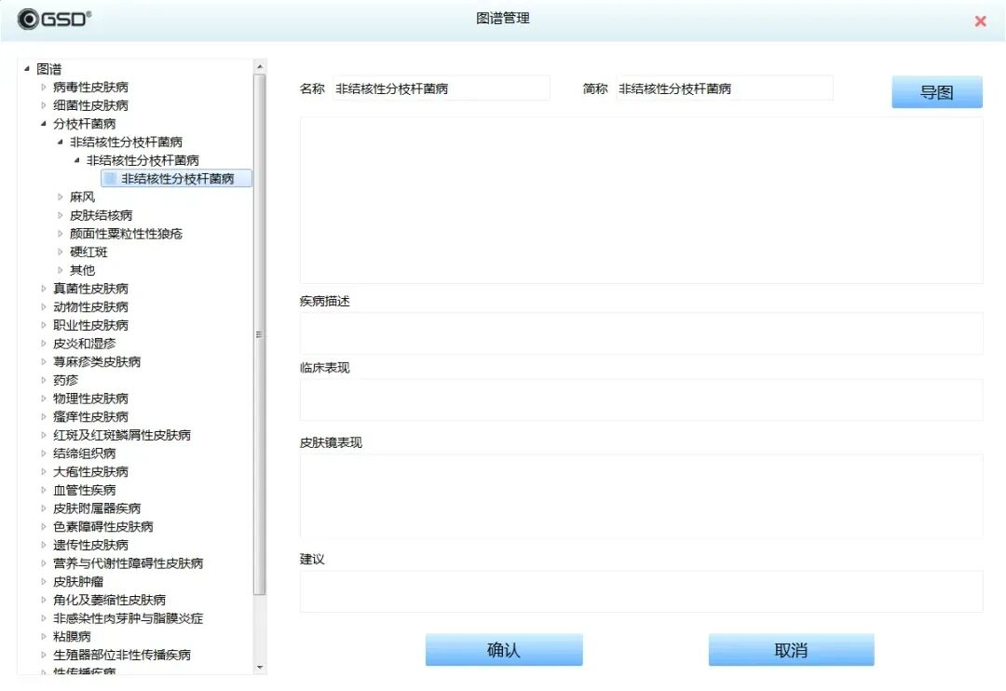Viewport: 1006px width, 691px height.
Task: Click the 确认 confirm button
Action: point(503,649)
